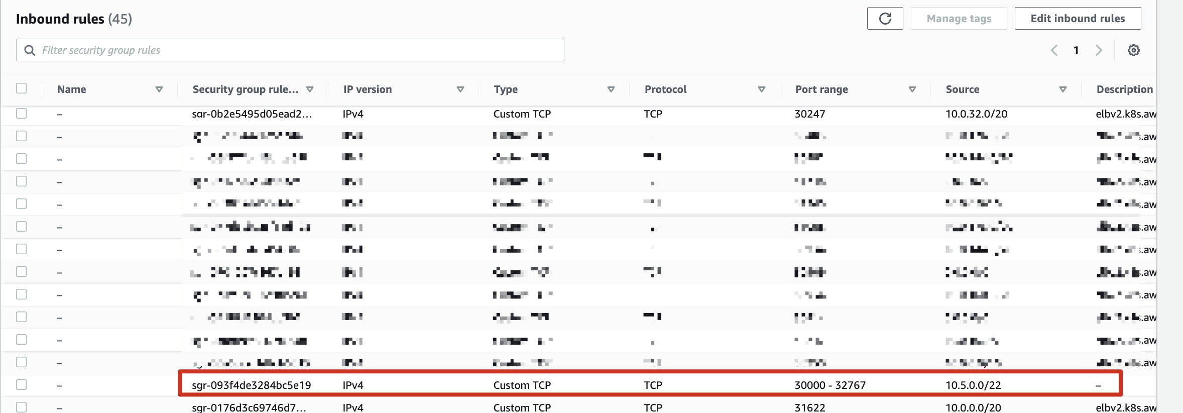This screenshot has width=1183, height=413.
Task: Go to previous page arrow
Action: pyautogui.click(x=1054, y=50)
